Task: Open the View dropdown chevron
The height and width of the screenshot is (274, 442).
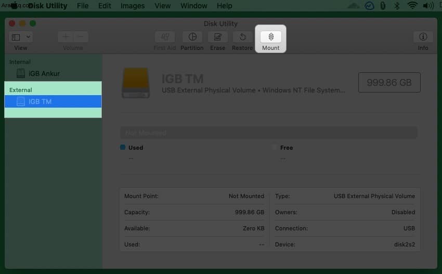Action: 28,36
